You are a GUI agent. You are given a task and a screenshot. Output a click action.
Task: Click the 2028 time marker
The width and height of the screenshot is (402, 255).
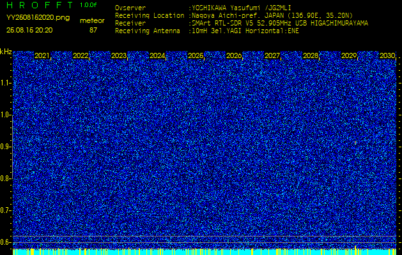point(311,55)
